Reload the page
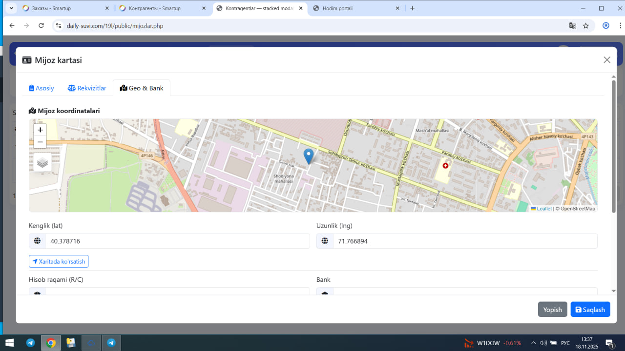The width and height of the screenshot is (625, 351). point(41,26)
